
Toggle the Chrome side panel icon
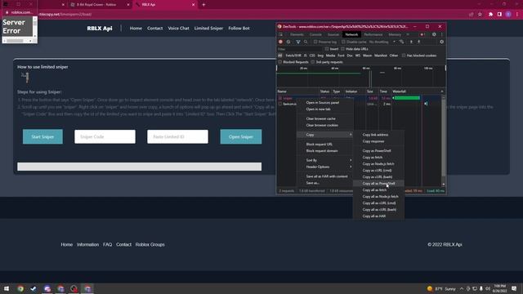tap(499, 15)
